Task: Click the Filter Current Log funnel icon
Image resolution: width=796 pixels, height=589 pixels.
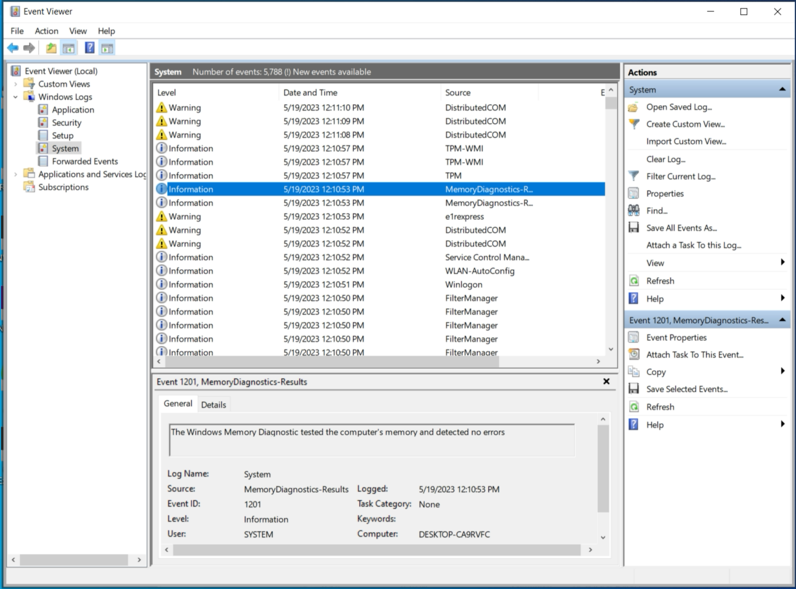Action: pos(633,176)
